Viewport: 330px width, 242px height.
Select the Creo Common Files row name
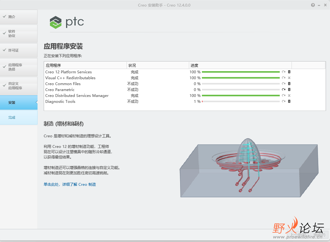click(63, 84)
